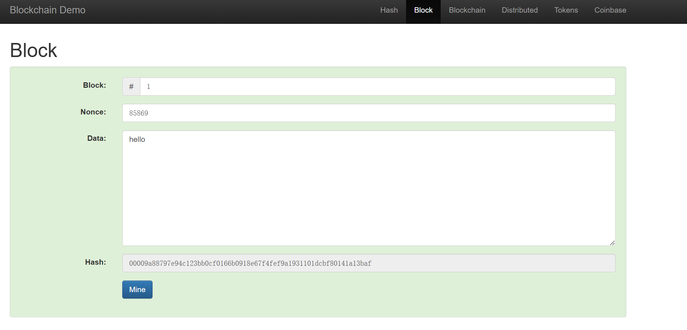Open the Hash tab

(389, 10)
